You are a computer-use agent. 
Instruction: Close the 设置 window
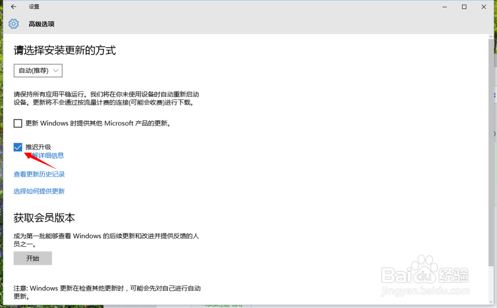(x=484, y=6)
